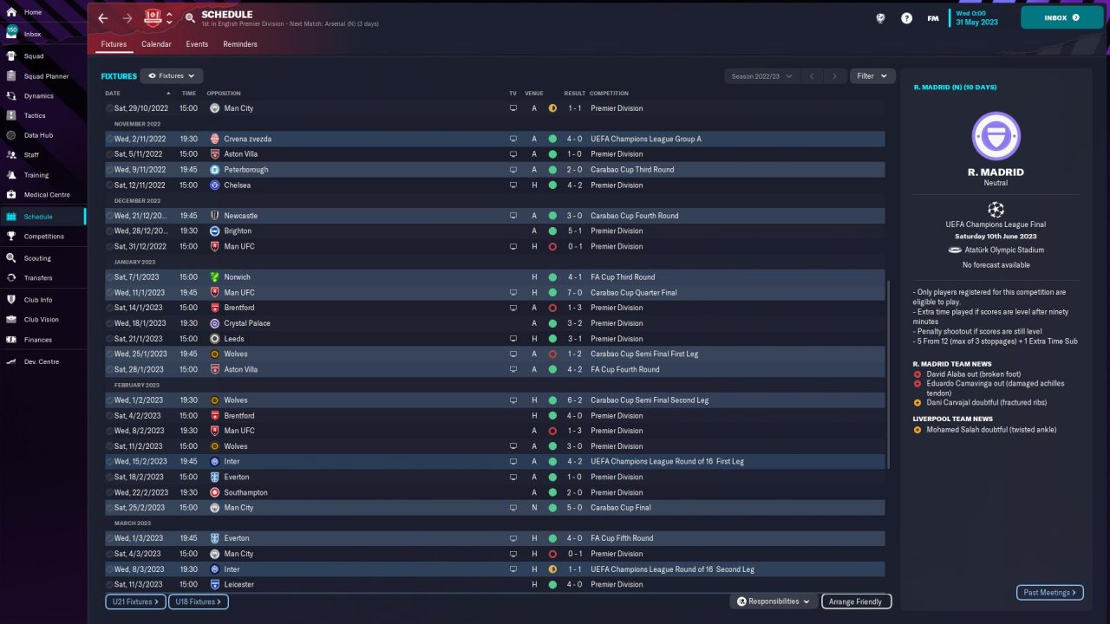Switch to the Events tab

coord(197,44)
